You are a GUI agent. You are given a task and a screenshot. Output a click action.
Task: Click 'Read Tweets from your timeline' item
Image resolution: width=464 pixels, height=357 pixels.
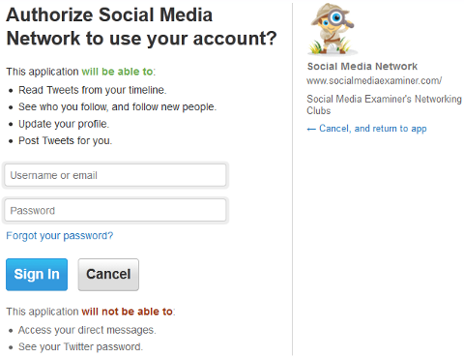[x=92, y=90]
